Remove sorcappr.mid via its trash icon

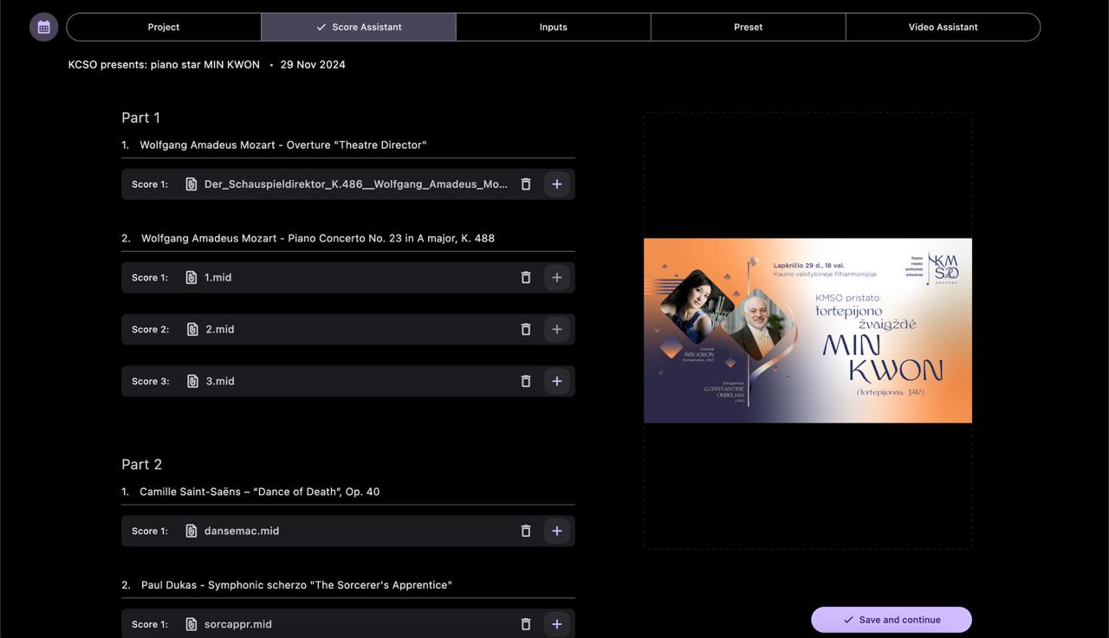point(525,623)
